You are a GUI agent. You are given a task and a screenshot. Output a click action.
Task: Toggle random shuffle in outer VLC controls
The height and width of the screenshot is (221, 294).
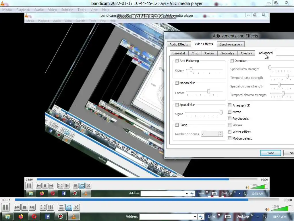coord(76,207)
